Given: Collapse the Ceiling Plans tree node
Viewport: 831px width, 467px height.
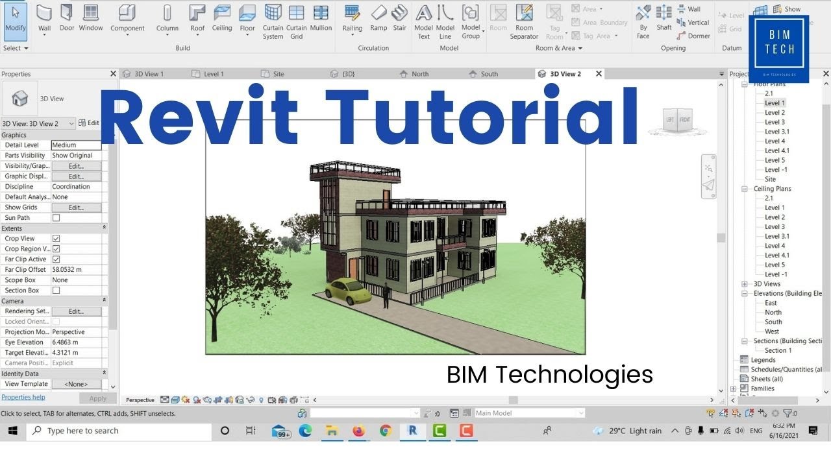Looking at the screenshot, I should click(745, 189).
